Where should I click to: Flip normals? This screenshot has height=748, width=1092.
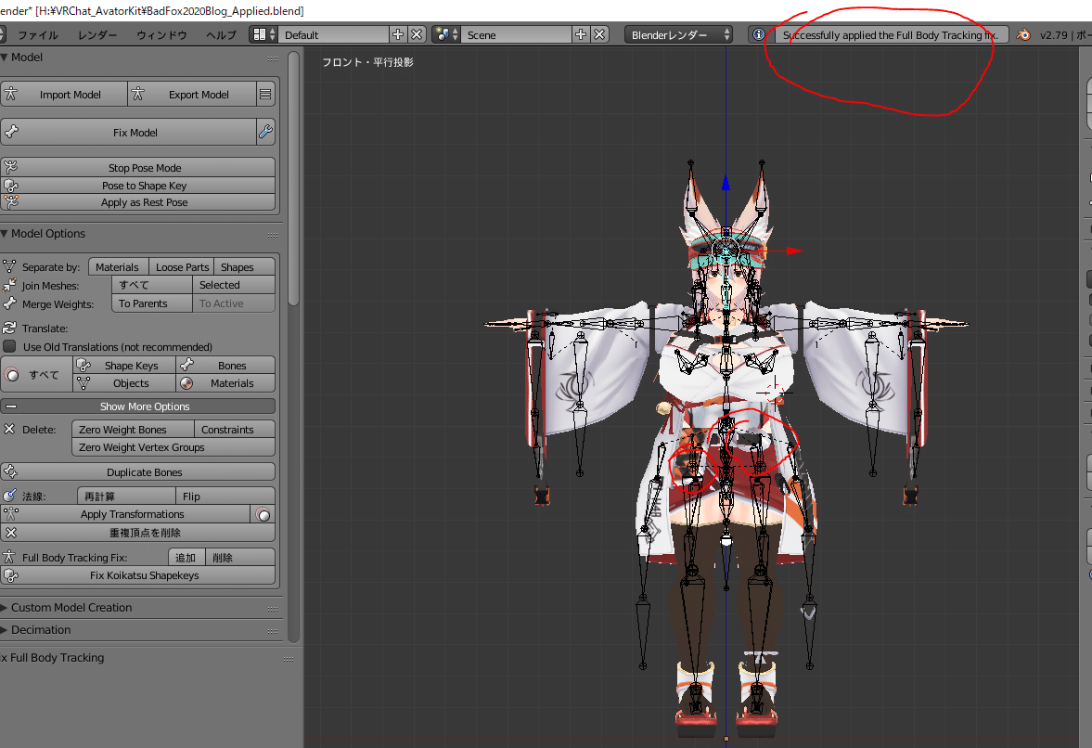[225, 496]
